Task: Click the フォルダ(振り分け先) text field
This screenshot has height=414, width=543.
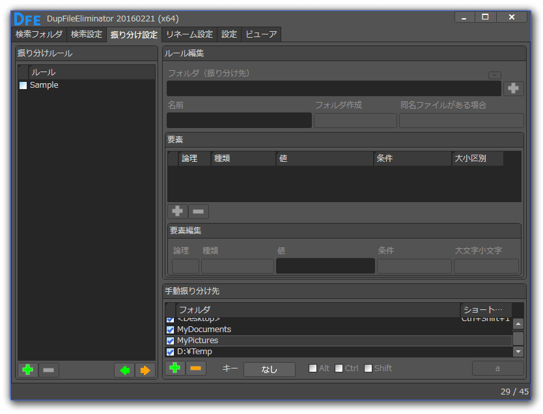Action: tap(334, 88)
